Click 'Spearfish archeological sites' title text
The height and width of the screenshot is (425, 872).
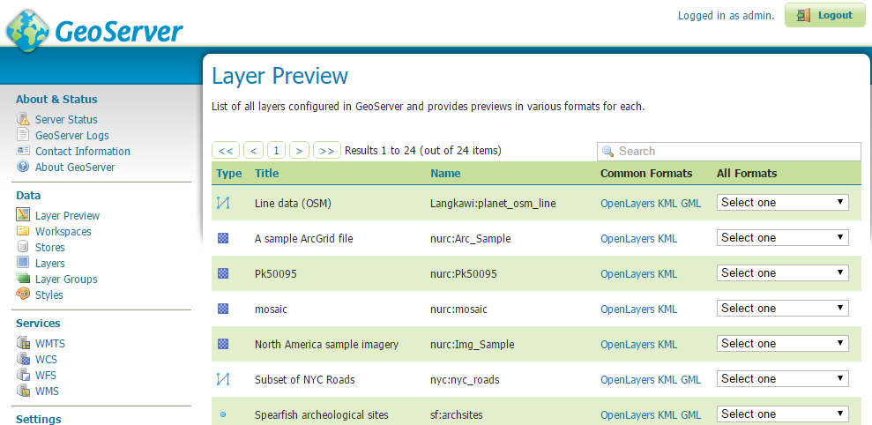[322, 415]
